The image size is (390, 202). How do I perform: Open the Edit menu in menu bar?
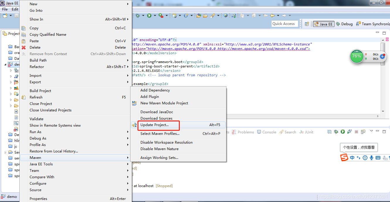15,9
